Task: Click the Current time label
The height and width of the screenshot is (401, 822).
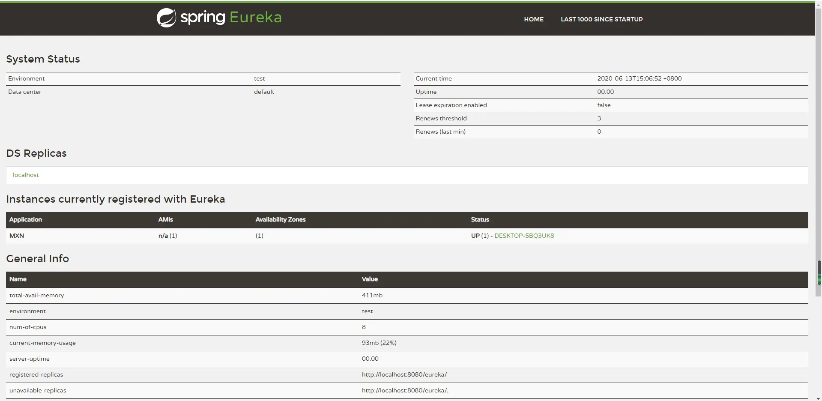Action: pos(433,78)
